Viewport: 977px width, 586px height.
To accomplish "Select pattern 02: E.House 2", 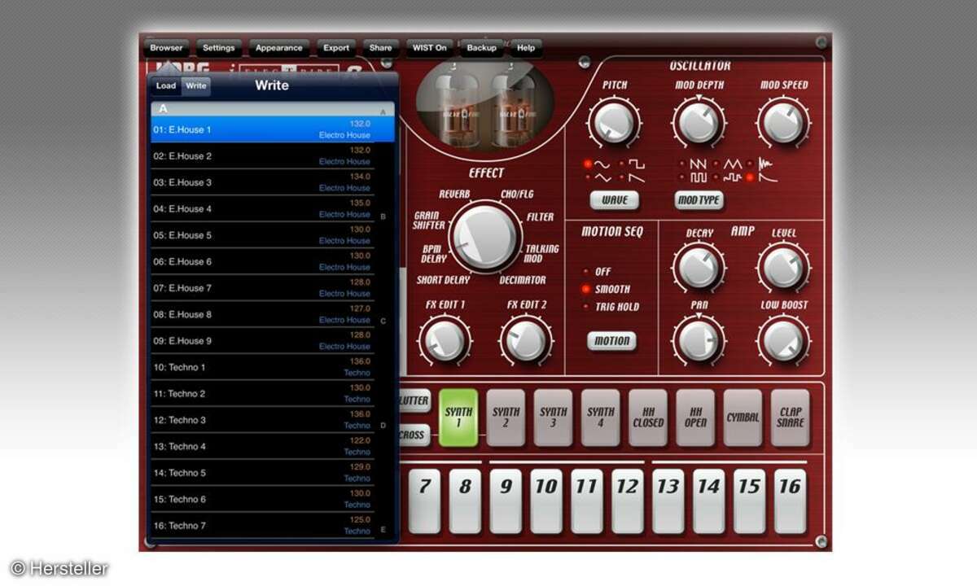I will [x=262, y=155].
